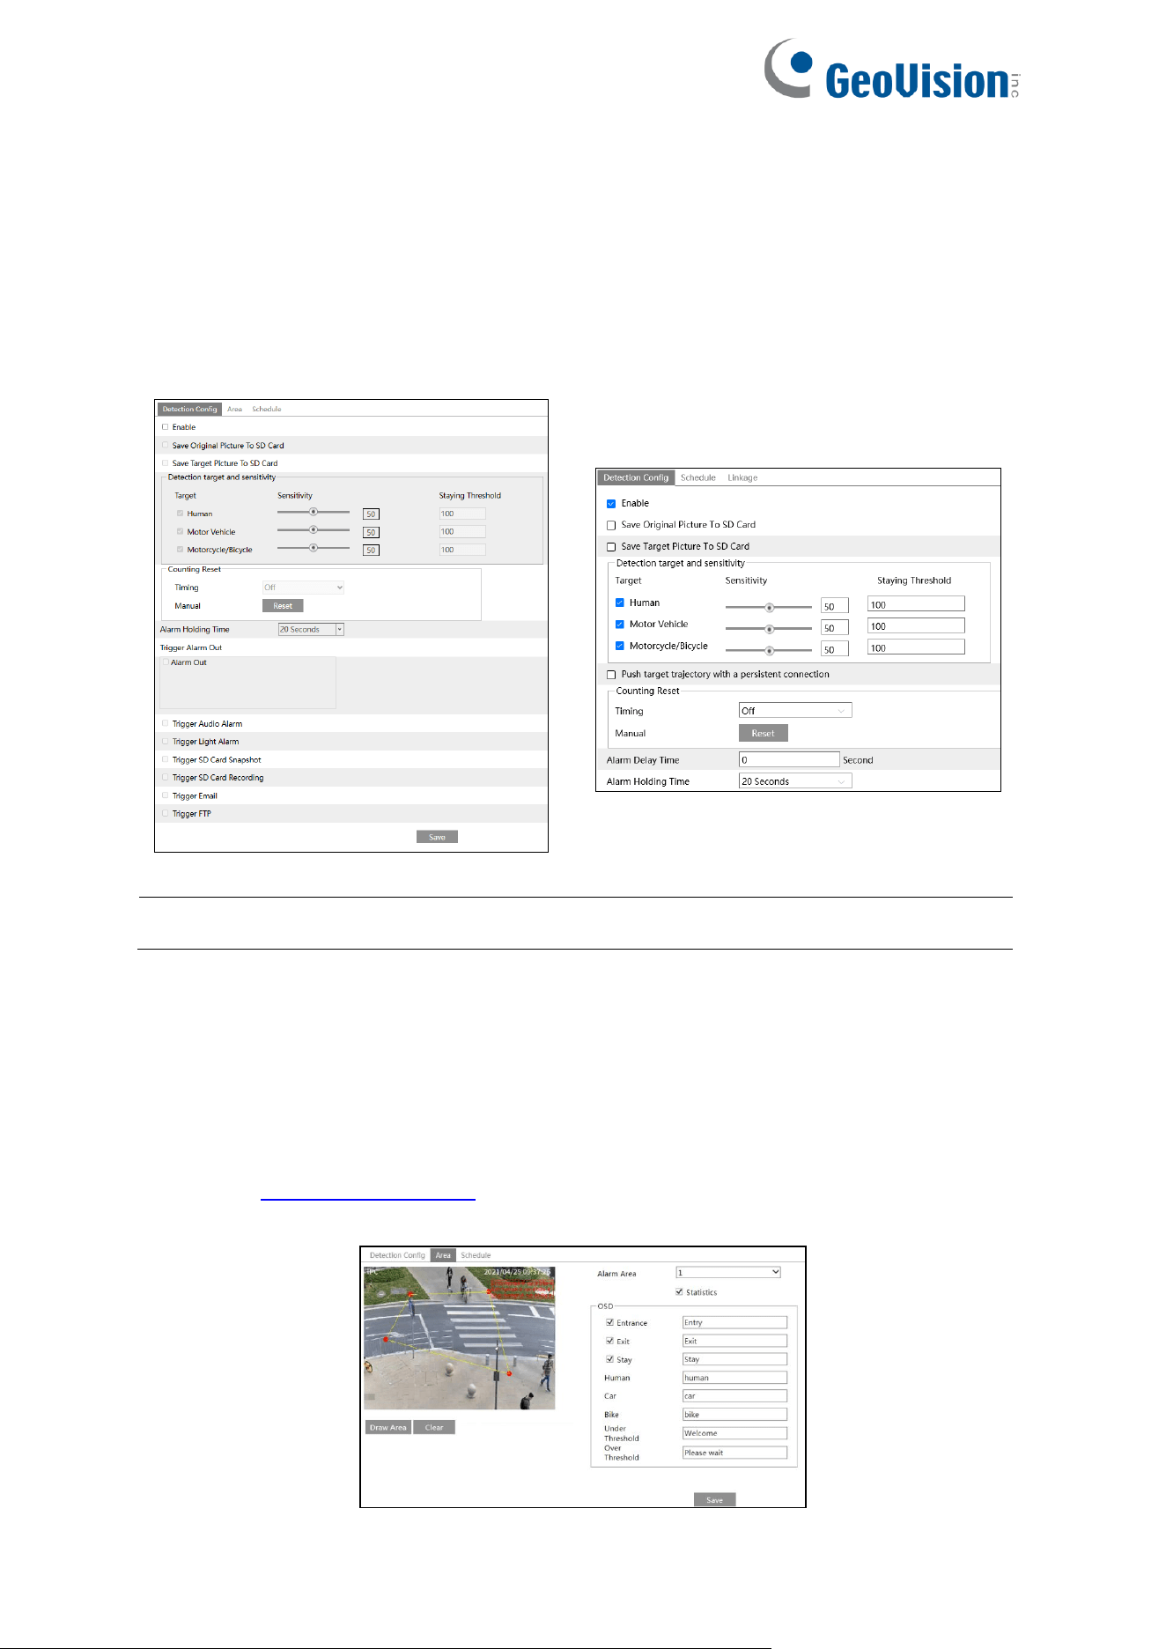The image size is (1166, 1649).
Task: Click the Reset button above Alarm Delay Time
Action: tap(764, 733)
